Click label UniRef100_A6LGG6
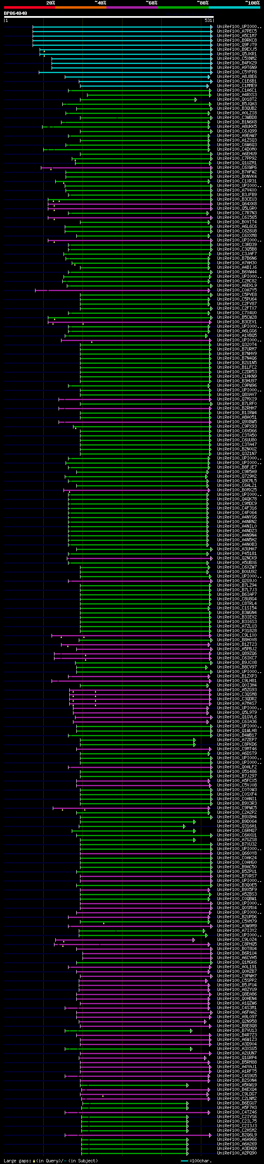 pyautogui.click(x=237, y=331)
